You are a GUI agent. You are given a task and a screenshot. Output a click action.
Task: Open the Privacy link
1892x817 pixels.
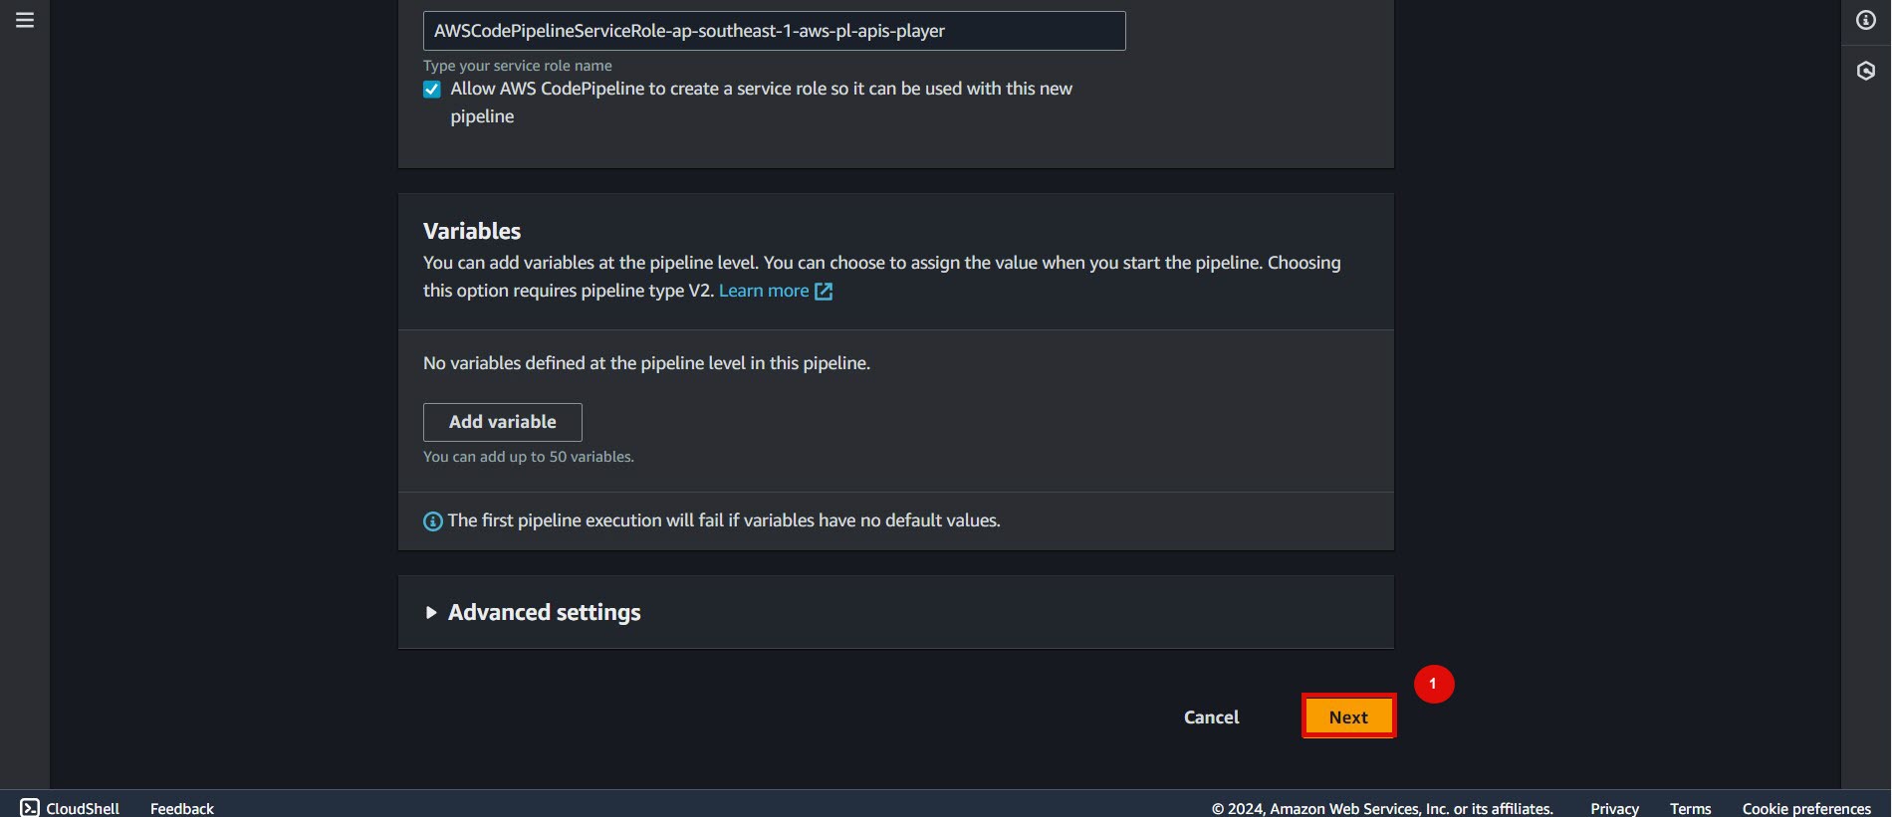click(x=1614, y=808)
